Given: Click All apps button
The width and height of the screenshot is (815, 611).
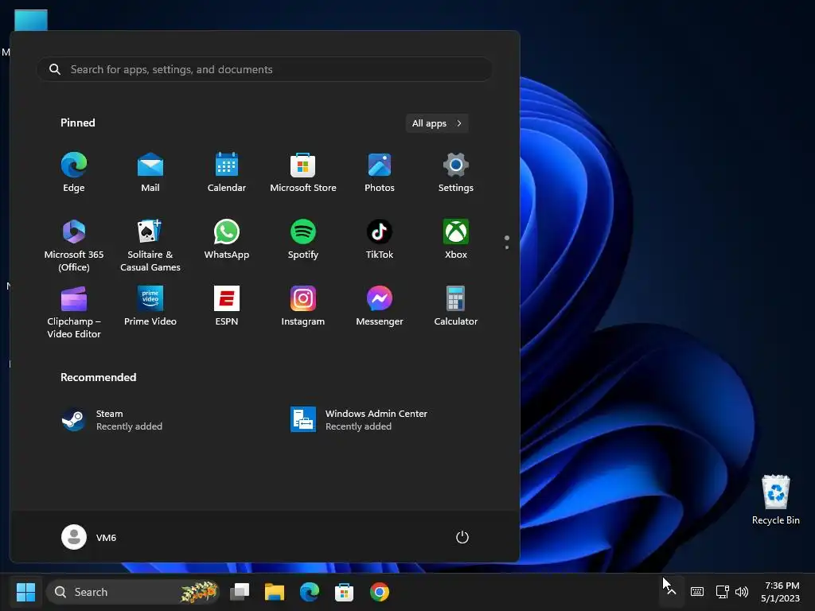Looking at the screenshot, I should (x=437, y=123).
